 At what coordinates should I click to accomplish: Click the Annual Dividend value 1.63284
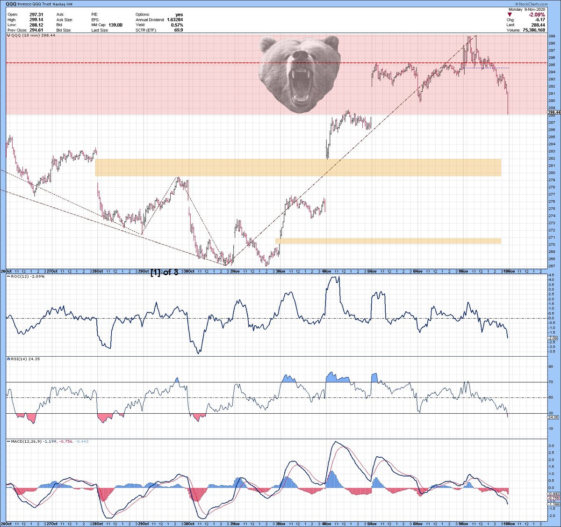[x=175, y=20]
